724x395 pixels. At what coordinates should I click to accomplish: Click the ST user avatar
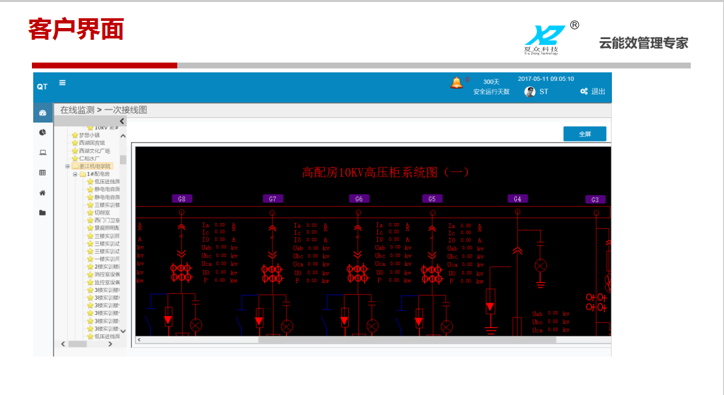click(530, 91)
